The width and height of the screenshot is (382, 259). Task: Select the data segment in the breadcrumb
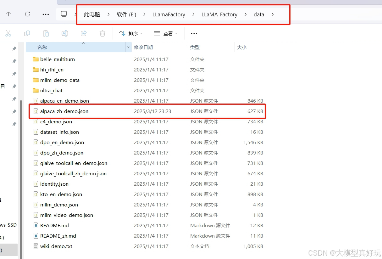pos(259,14)
